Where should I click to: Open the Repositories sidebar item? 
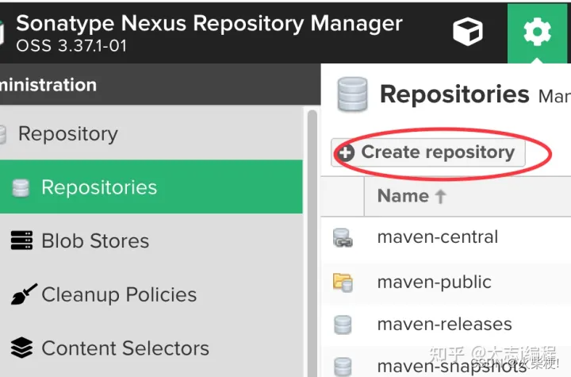coord(151,187)
